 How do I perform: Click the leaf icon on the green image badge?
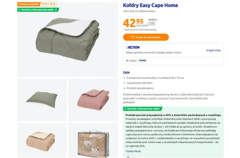(19, 10)
